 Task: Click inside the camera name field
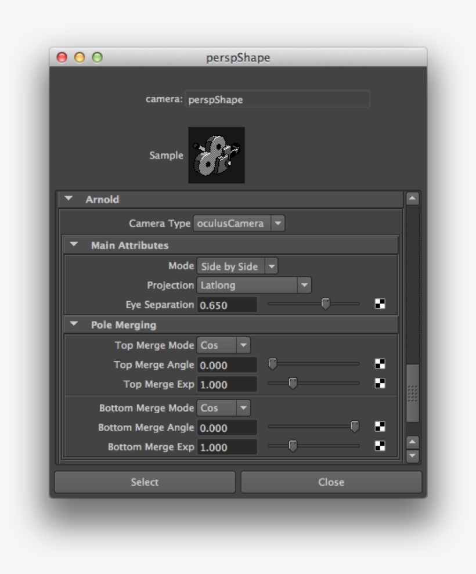pos(277,99)
